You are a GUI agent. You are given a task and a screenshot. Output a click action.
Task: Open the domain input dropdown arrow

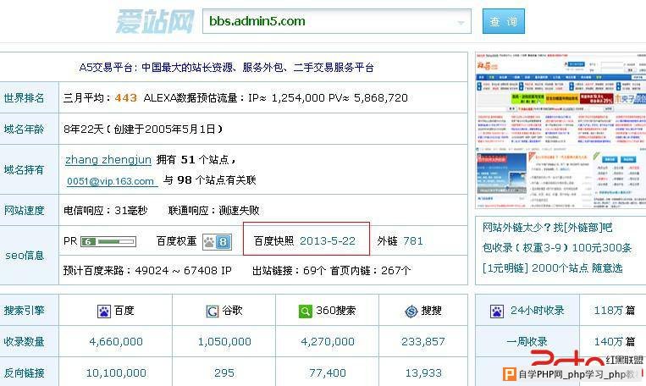click(461, 22)
